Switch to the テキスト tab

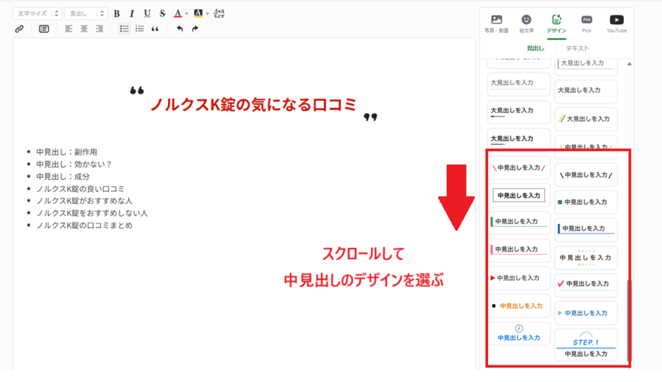tap(577, 48)
